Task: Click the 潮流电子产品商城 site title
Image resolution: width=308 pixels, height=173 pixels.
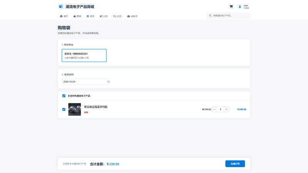Action: point(80,7)
